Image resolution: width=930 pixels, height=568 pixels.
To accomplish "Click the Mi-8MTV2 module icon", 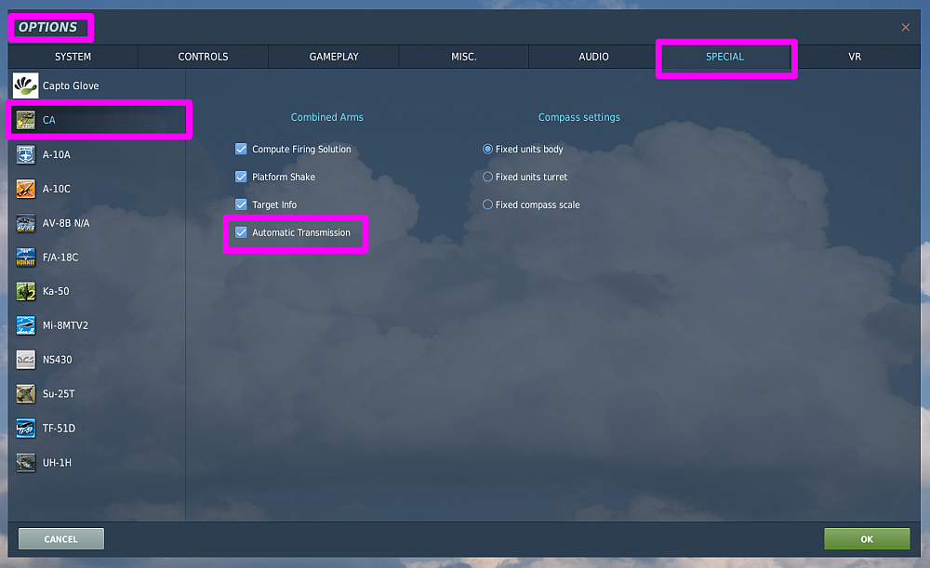I will click(x=25, y=325).
